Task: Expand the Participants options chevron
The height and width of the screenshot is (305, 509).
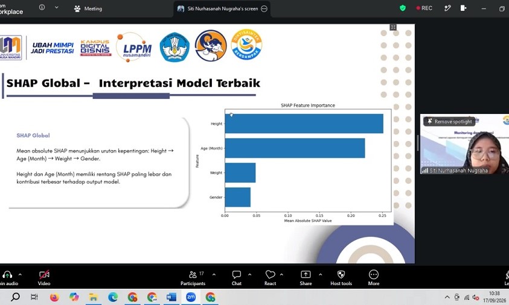Action: click(x=214, y=274)
